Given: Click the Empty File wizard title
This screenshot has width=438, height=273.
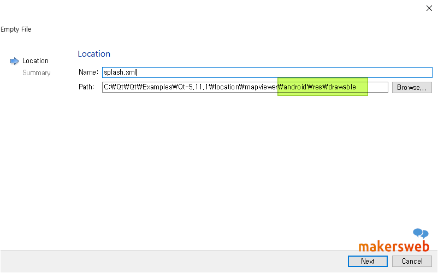Looking at the screenshot, I should click(16, 29).
